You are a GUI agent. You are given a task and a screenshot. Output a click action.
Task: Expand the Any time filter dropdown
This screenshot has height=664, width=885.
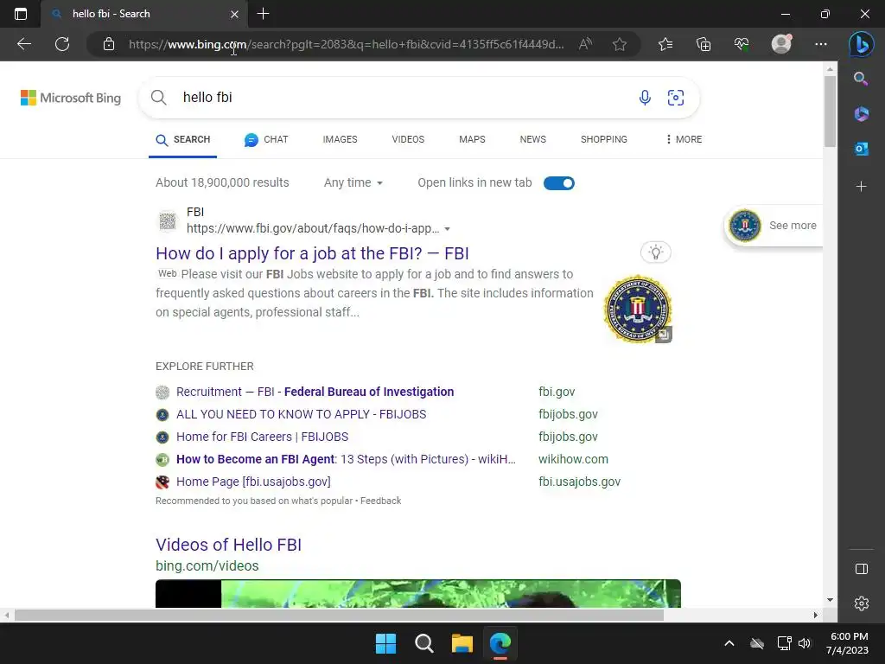pyautogui.click(x=353, y=182)
